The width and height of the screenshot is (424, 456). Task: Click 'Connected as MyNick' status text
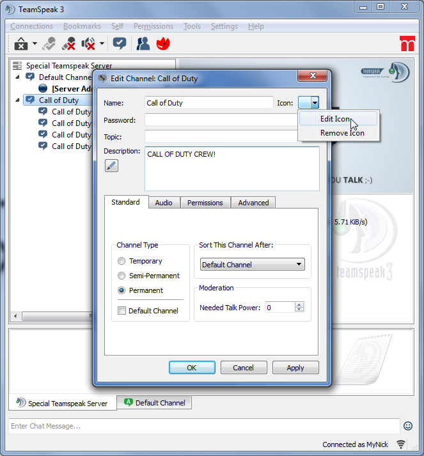click(355, 444)
